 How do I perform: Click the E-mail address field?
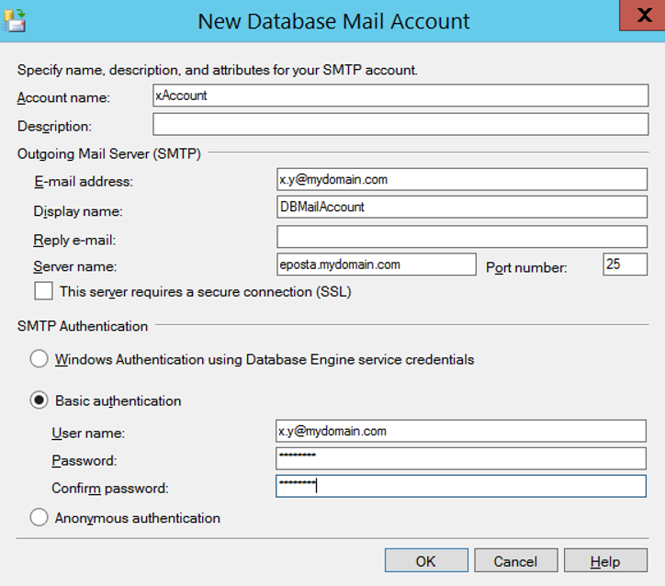[462, 179]
